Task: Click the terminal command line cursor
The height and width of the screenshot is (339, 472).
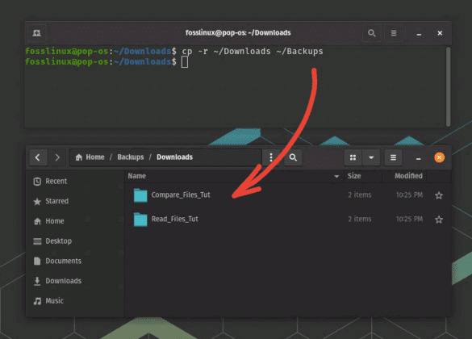Action: (185, 62)
